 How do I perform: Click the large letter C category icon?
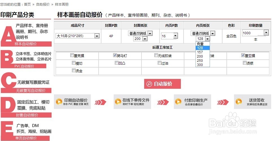9,80
